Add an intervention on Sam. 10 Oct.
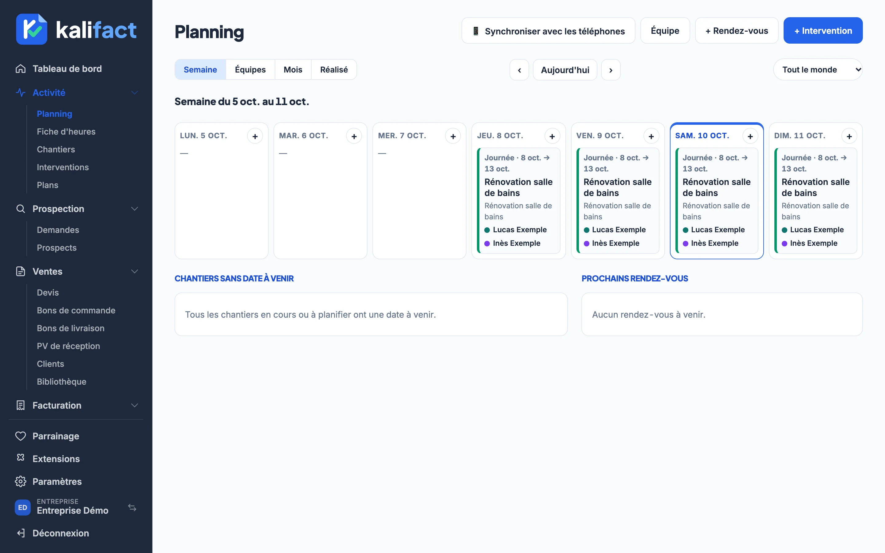 [x=750, y=136]
